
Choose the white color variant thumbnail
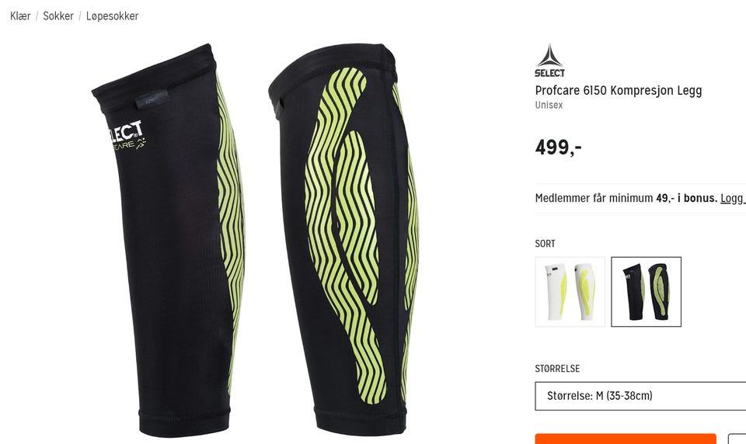570,292
